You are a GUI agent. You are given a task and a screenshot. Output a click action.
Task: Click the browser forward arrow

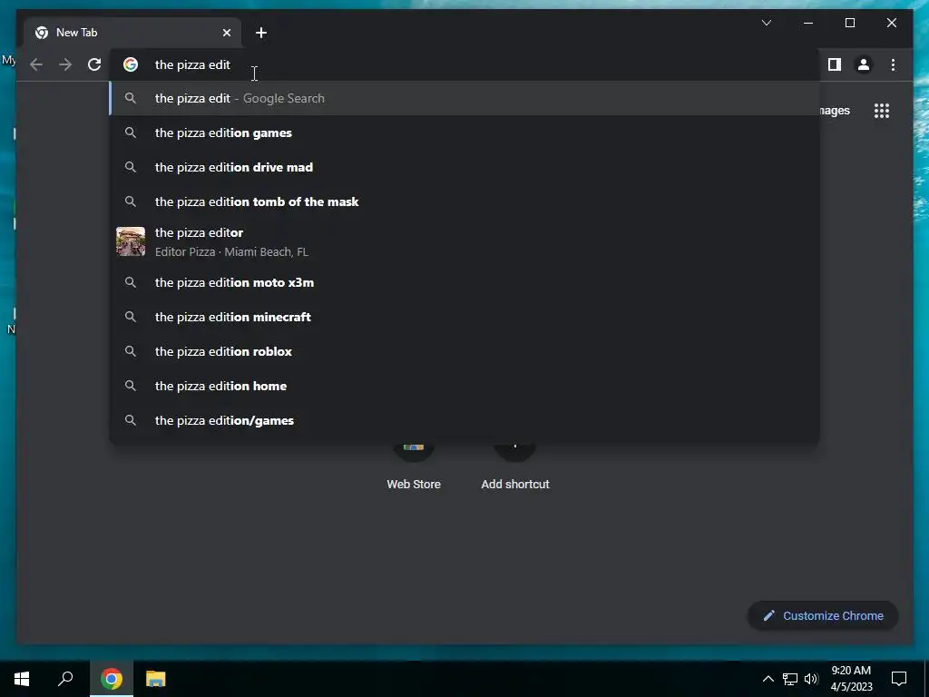pyautogui.click(x=65, y=64)
